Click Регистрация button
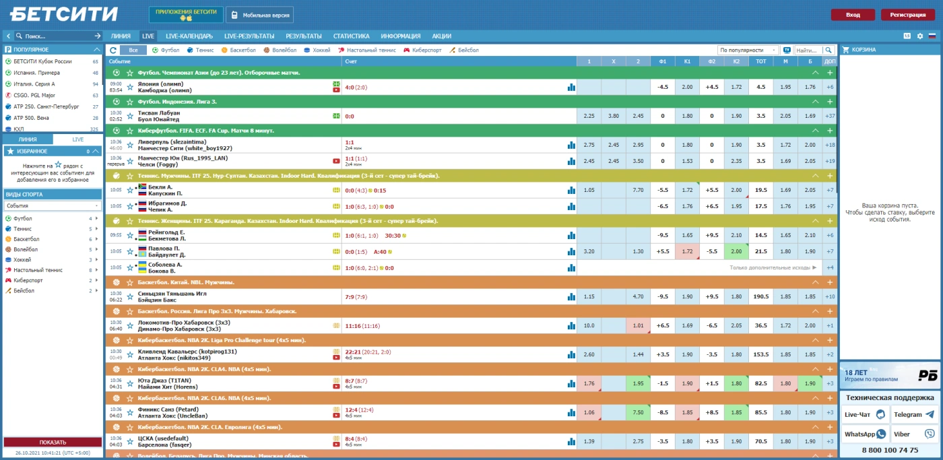This screenshot has height=460, width=943. click(x=908, y=15)
